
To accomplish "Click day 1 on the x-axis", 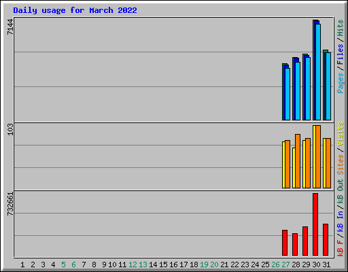I will (x=22, y=265).
